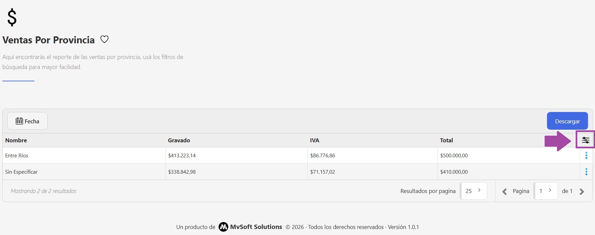
Task: Sort by the Total column header
Action: 446,140
